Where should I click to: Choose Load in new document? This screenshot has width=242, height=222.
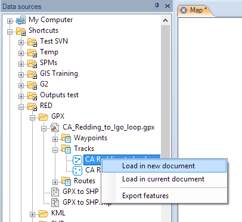(164, 166)
